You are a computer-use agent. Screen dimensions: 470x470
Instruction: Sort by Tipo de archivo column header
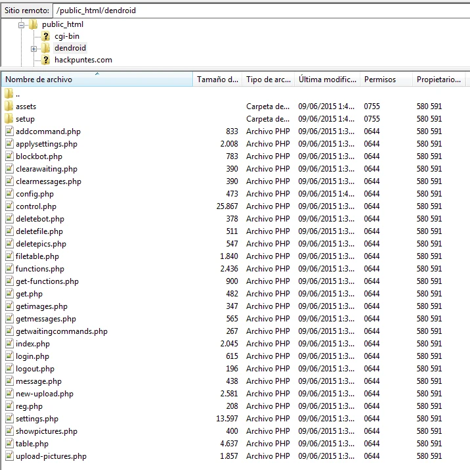(x=268, y=80)
